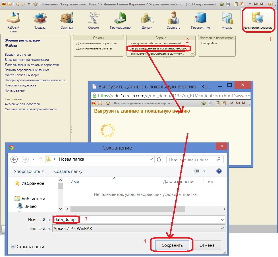This screenshot has width=278, height=257.
Task: Click the URL address bar in the popup window
Action: (171, 96)
